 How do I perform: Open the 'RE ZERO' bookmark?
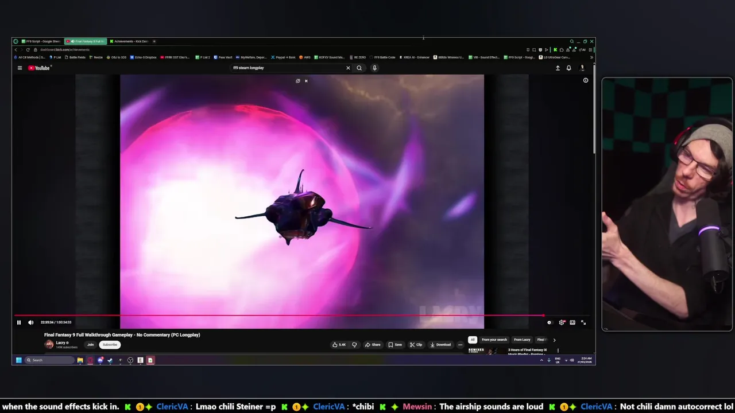point(357,57)
